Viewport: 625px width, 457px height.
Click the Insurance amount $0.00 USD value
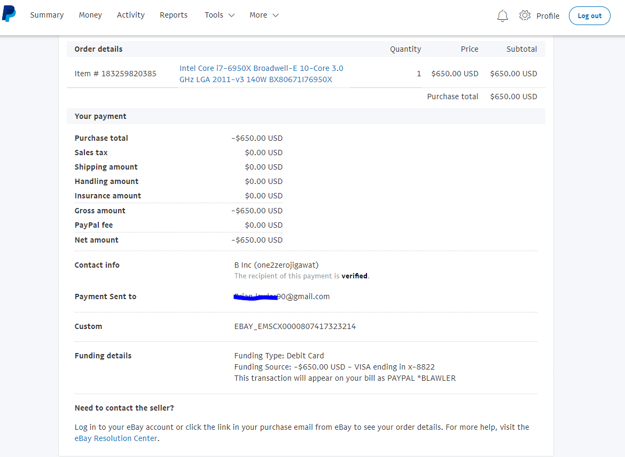[263, 196]
